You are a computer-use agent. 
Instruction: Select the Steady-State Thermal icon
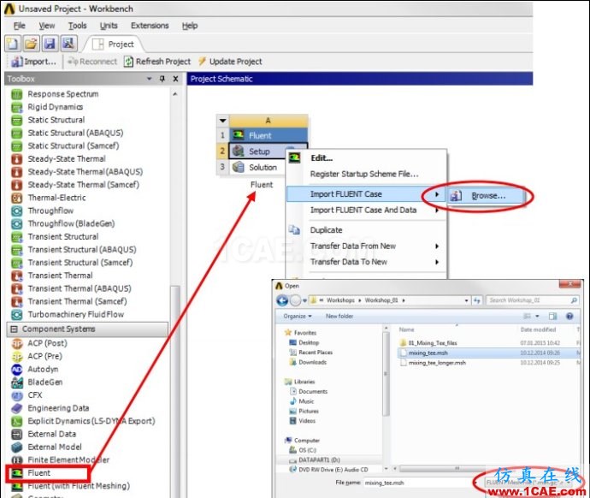[x=16, y=159]
